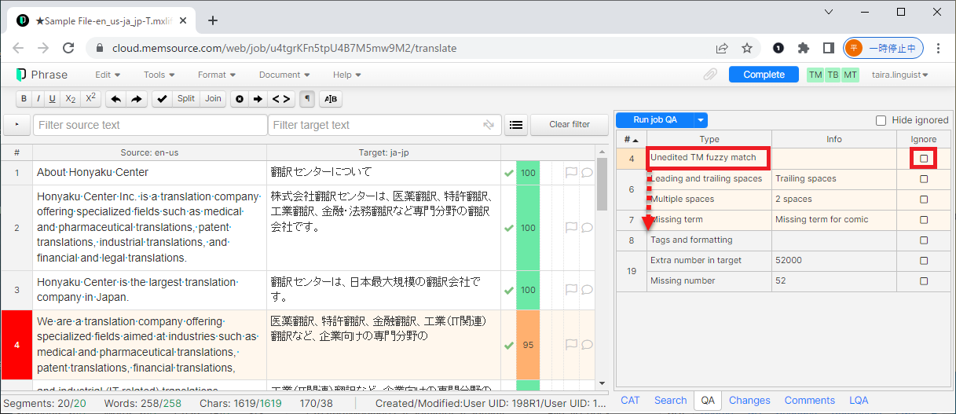956x414 pixels.
Task: Tick Ignore for Missing number warning
Action: point(924,281)
